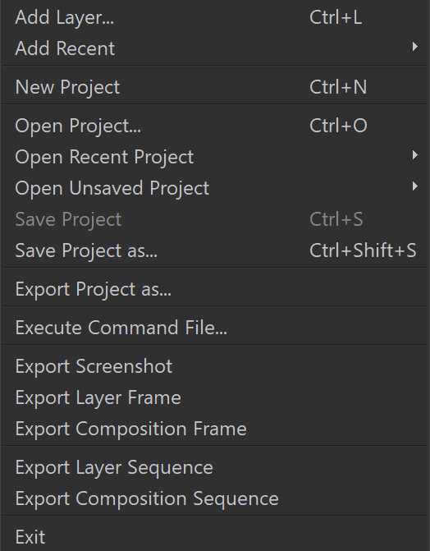Image resolution: width=430 pixels, height=551 pixels.
Task: Run Execute Command File... item
Action: click(x=215, y=328)
